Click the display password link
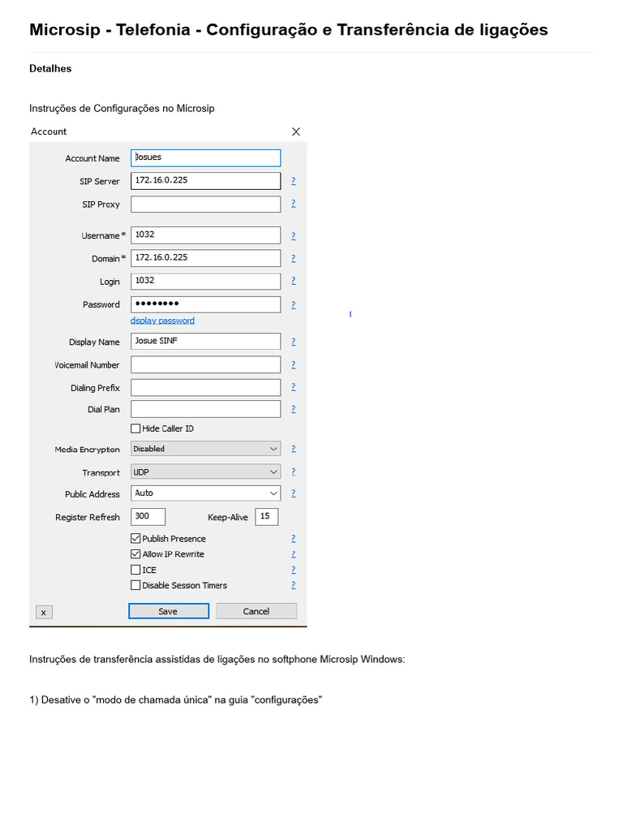623x831 pixels. point(162,321)
